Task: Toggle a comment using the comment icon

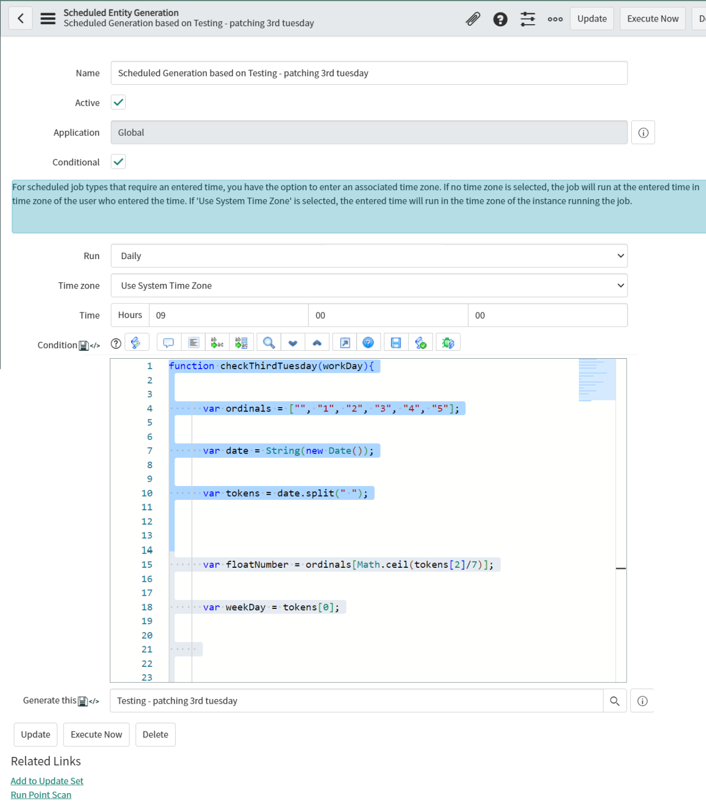Action: tap(168, 342)
